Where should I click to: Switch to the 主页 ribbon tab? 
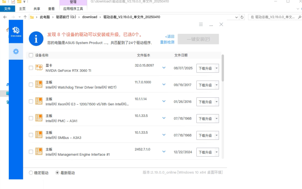tap(22, 9)
